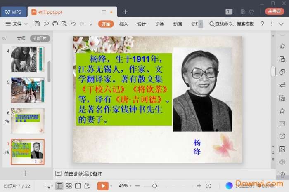Collapse the ribbon with chevron

point(281,24)
